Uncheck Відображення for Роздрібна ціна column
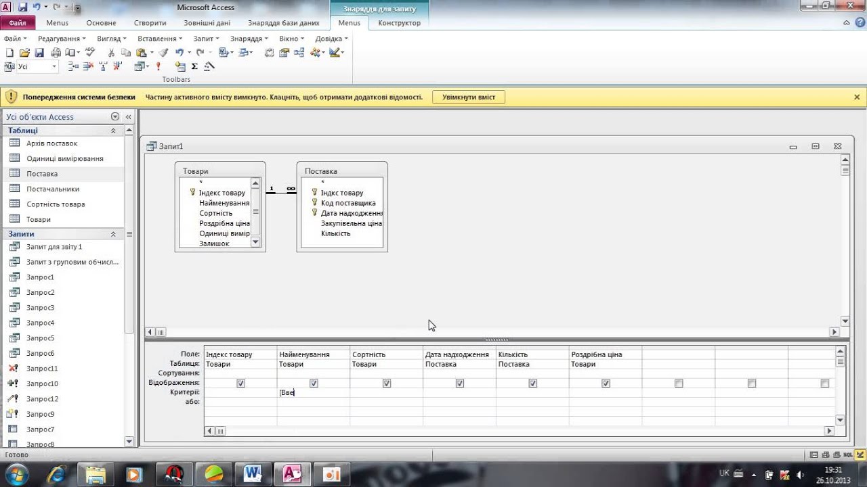This screenshot has height=487, width=867. point(606,384)
